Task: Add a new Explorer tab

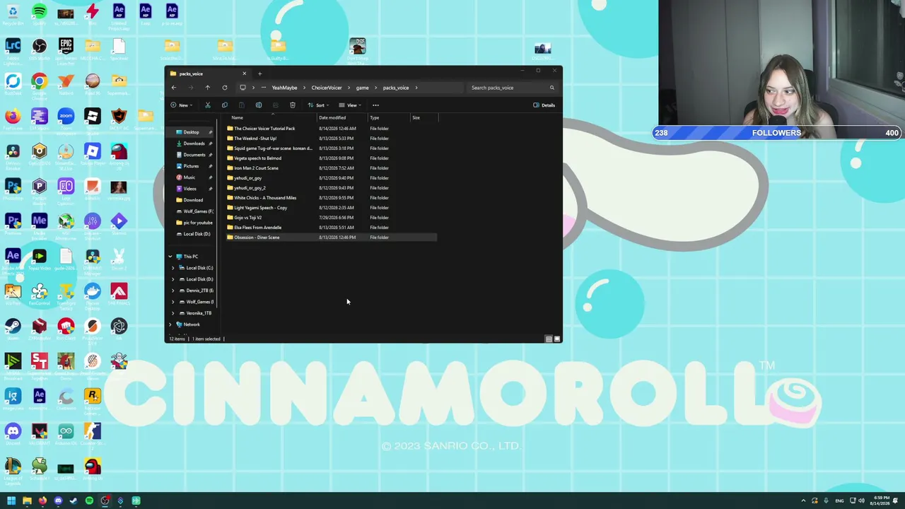Action: 259,74
